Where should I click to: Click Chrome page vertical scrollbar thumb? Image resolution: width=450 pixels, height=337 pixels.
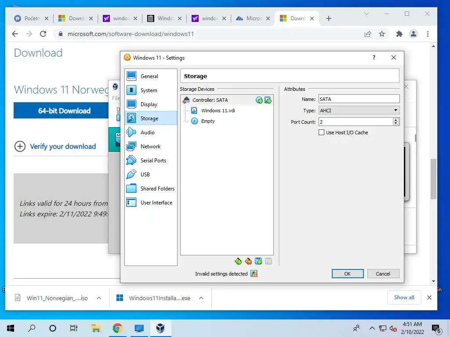click(x=433, y=179)
